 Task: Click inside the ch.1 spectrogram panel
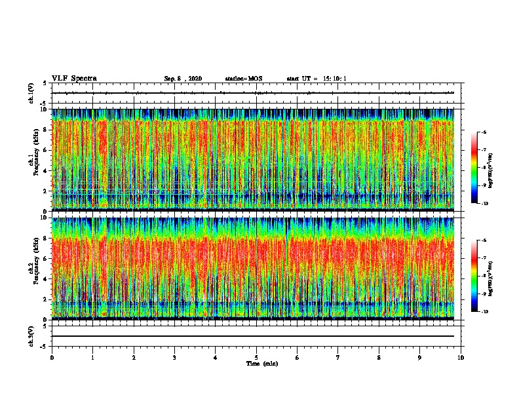pyautogui.click(x=253, y=160)
